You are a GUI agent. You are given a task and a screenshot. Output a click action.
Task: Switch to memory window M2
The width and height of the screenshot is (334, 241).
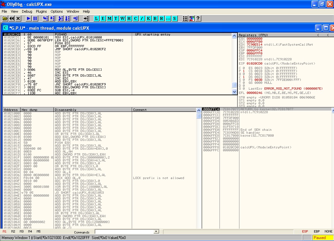[x=13, y=232]
